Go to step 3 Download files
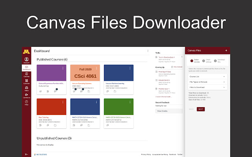Image resolution: width=252 pixels, height=157 pixels. (220, 61)
